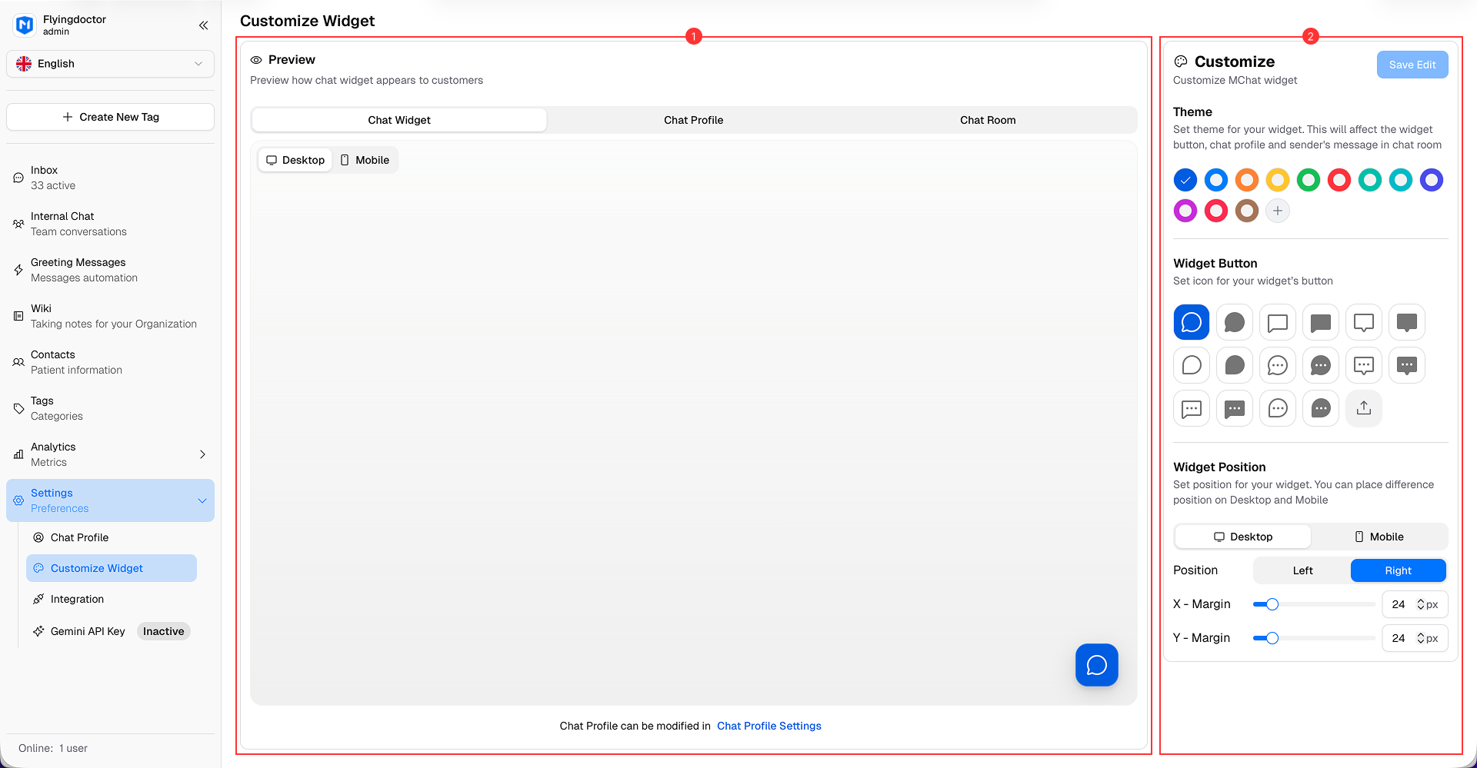Click the floating chat widget preview button
The image size is (1477, 768).
click(x=1096, y=665)
